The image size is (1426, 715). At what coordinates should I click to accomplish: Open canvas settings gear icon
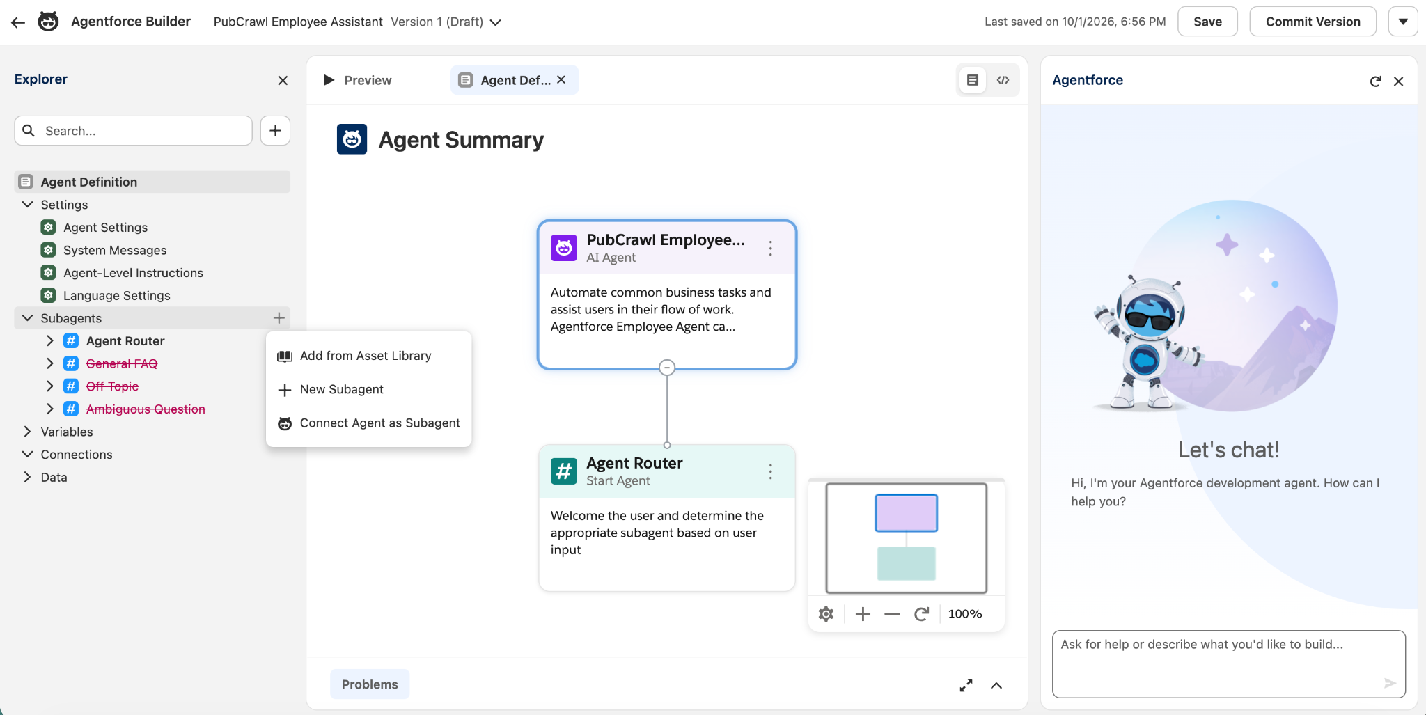coord(826,614)
